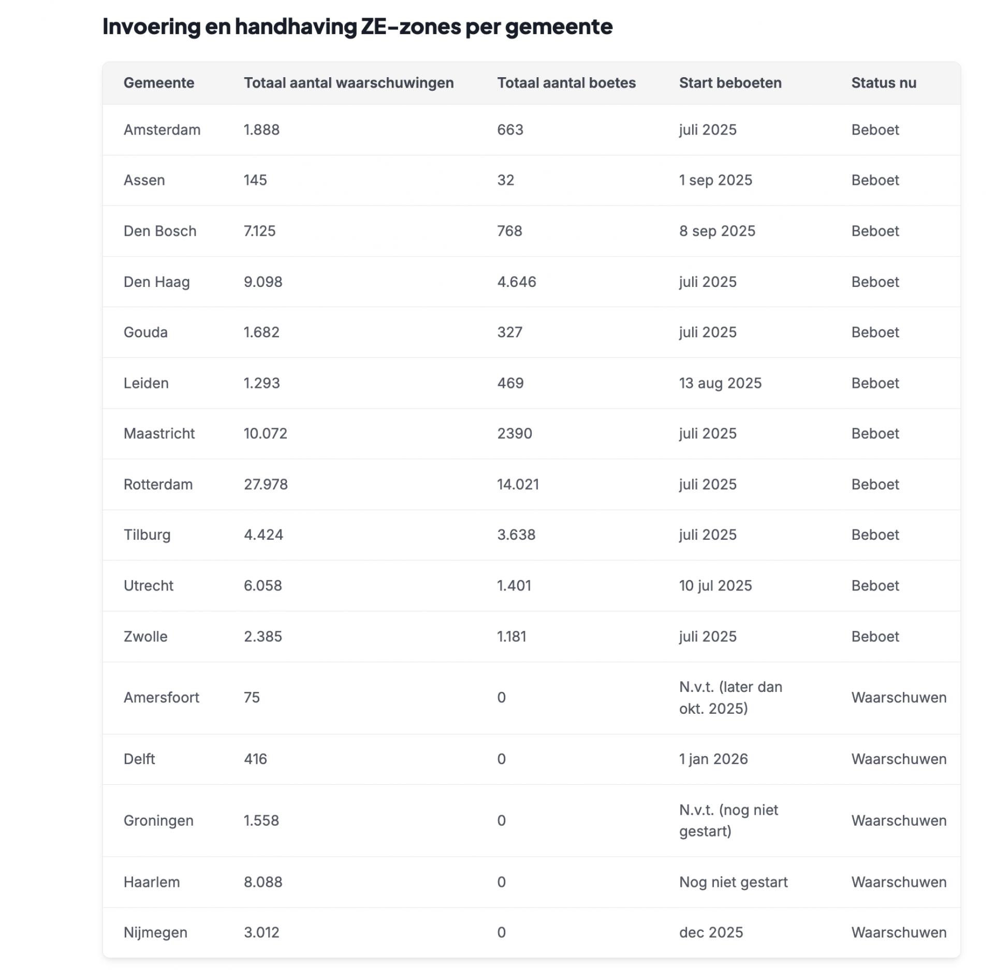Select Nijmegen's "dec 2025" start date

tap(711, 932)
